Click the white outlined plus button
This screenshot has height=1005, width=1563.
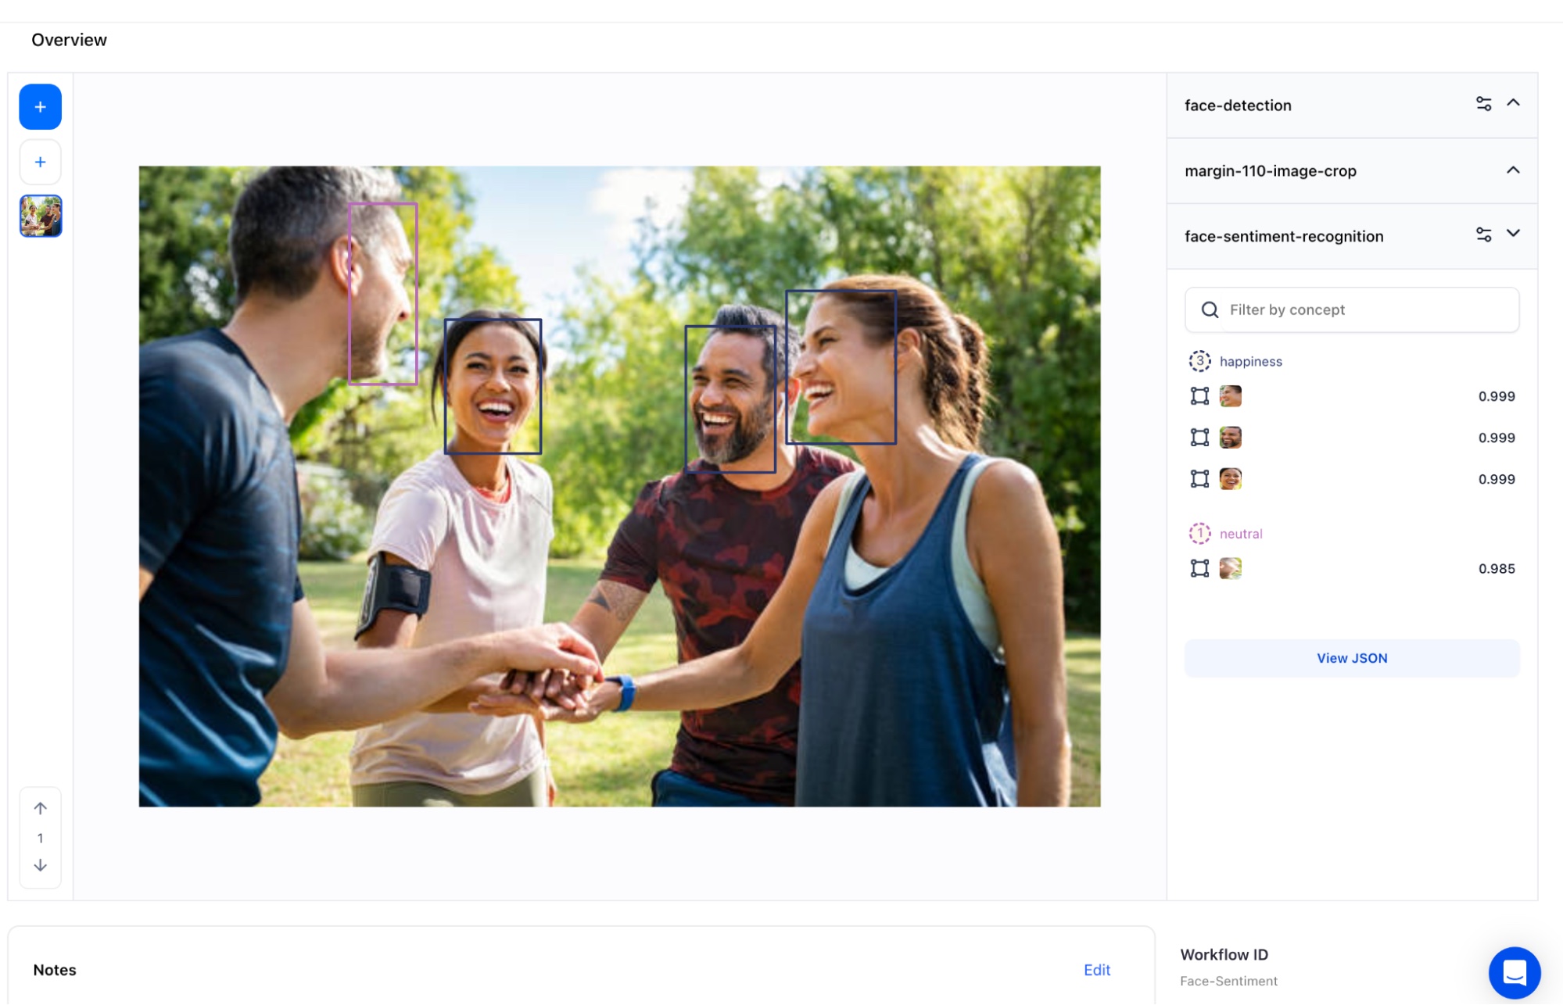(40, 162)
